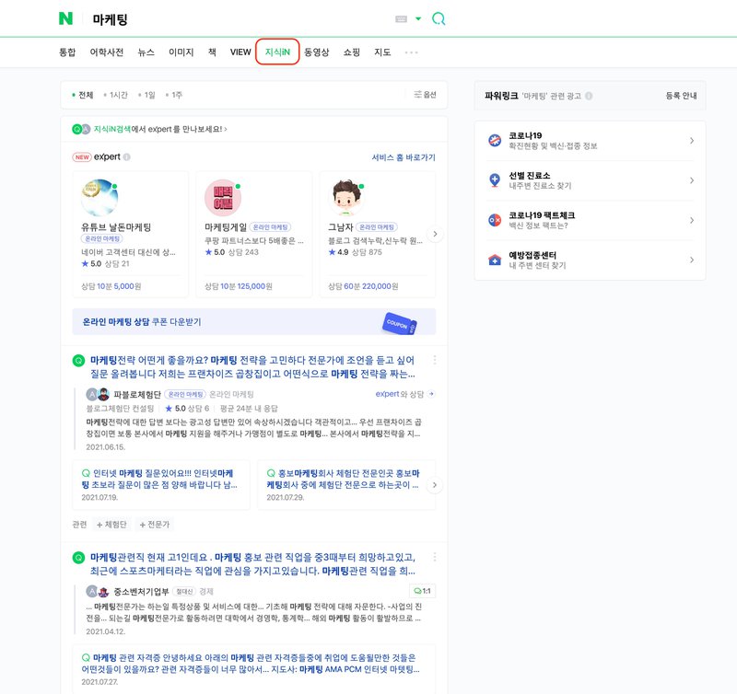Click the 예방접종센터 house icon
Viewport: 737px width, 694px height.
click(x=495, y=260)
